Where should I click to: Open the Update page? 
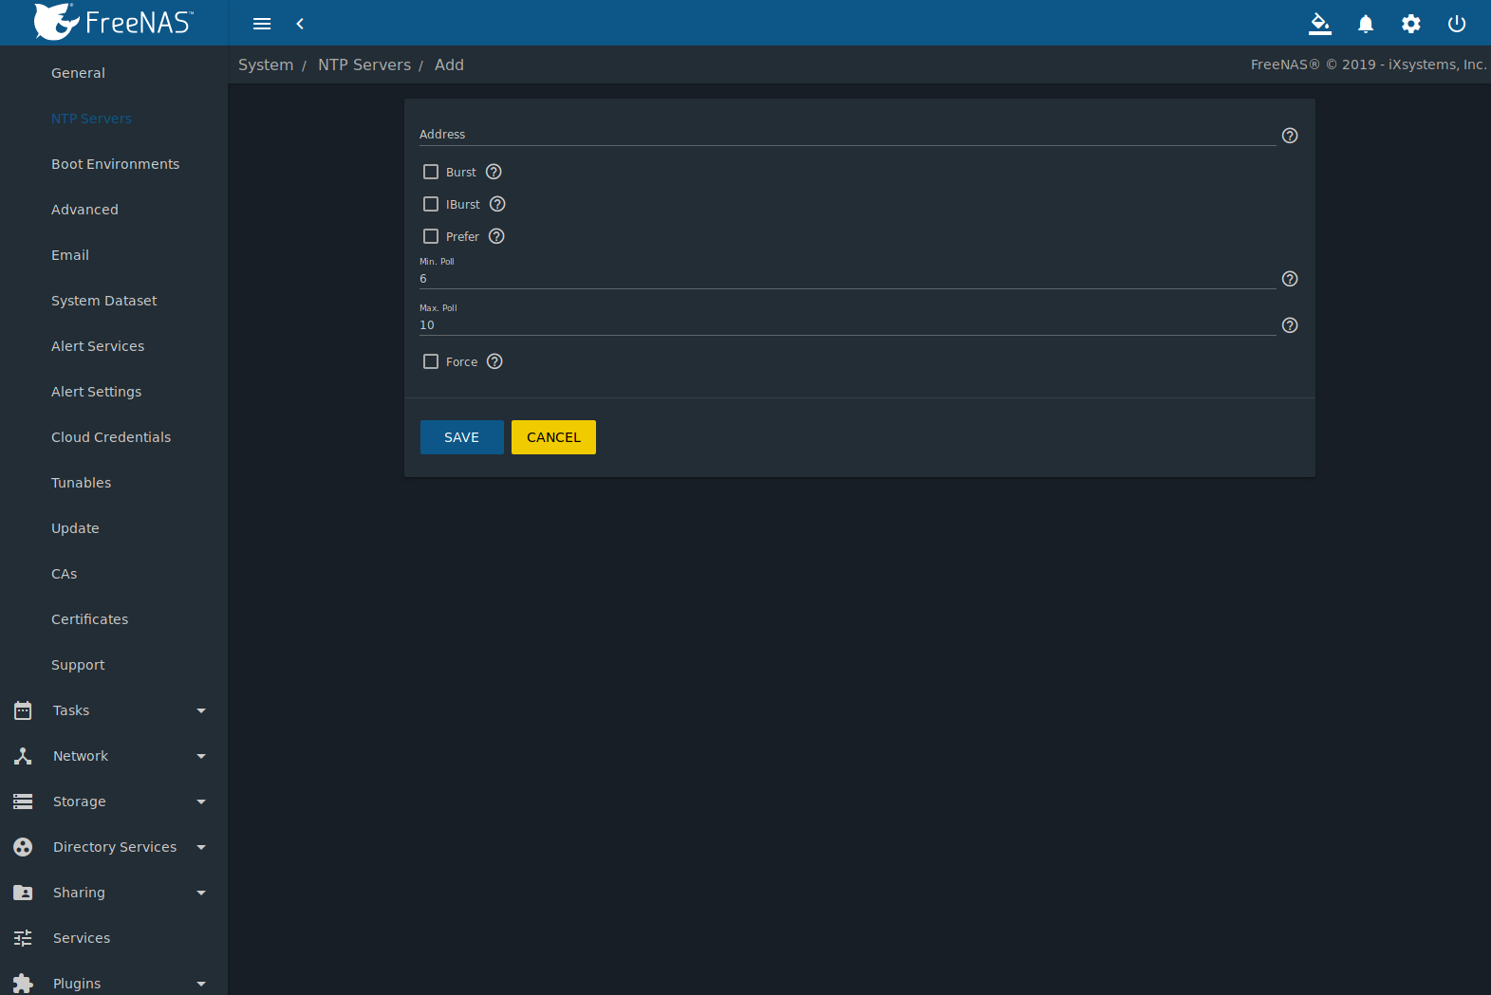(75, 528)
